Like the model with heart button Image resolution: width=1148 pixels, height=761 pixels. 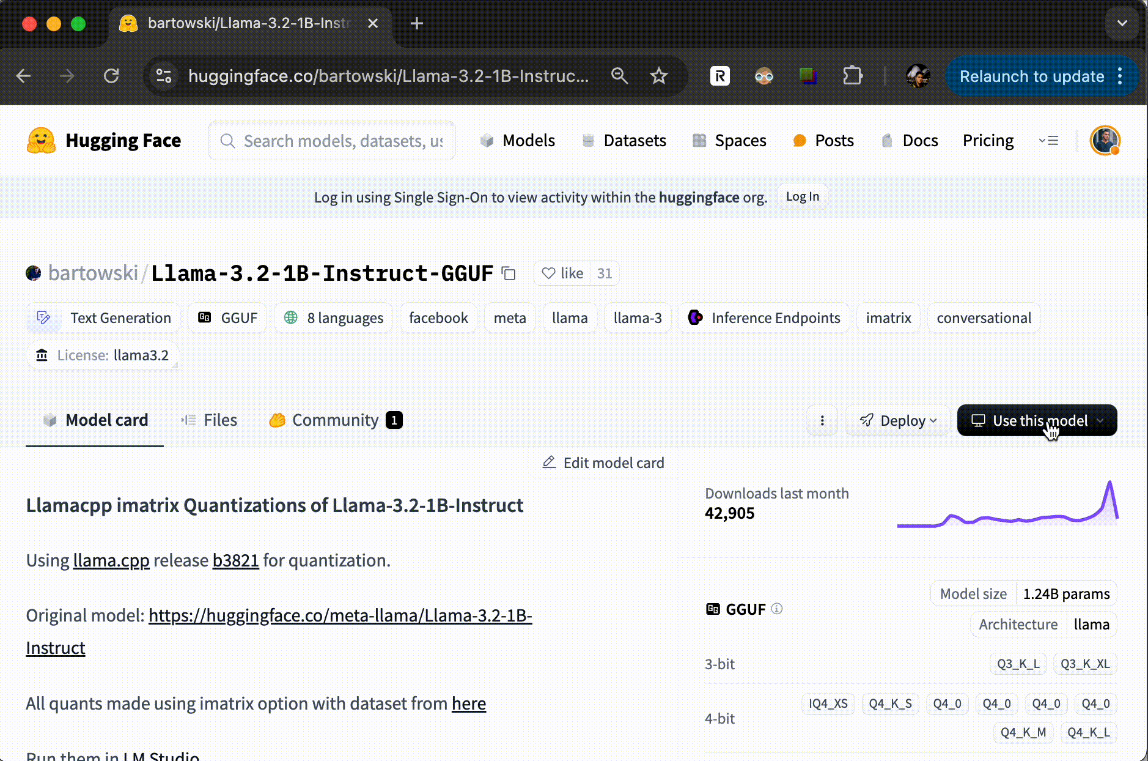[562, 273]
